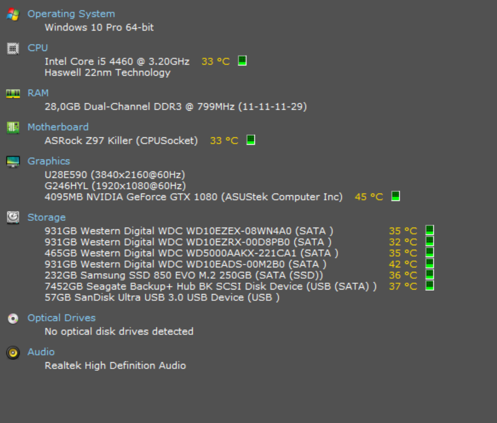Select the Intel Core i5 4460 @ 3.20GHz line
The height and width of the screenshot is (423, 497).
point(117,61)
